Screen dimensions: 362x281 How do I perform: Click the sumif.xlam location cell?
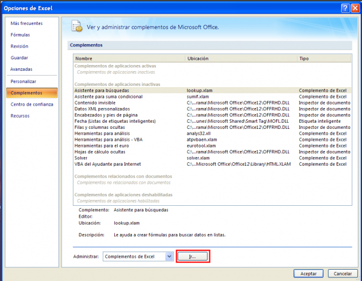198,97
